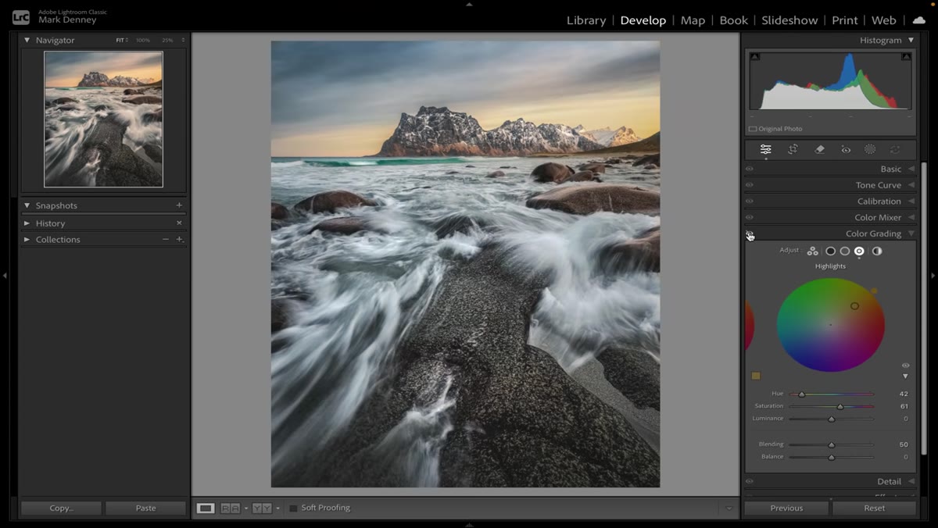This screenshot has width=938, height=528.
Task: Clear History with the X icon
Action: pos(179,223)
